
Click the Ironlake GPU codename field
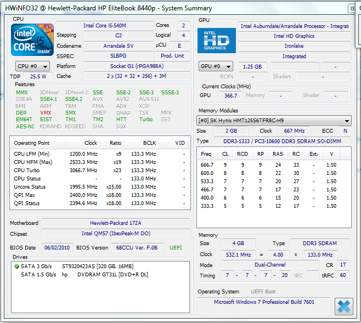pyautogui.click(x=294, y=46)
